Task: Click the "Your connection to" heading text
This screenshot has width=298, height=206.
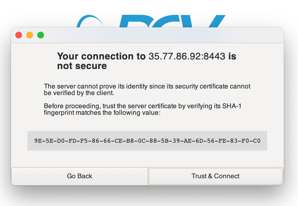Action: (101, 56)
